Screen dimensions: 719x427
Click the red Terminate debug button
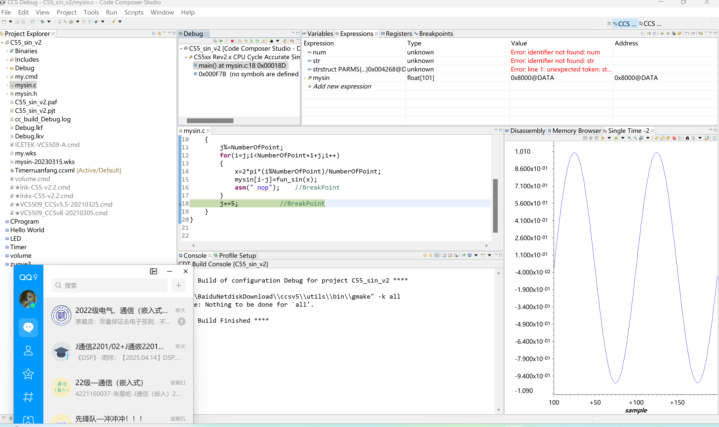(232, 41)
